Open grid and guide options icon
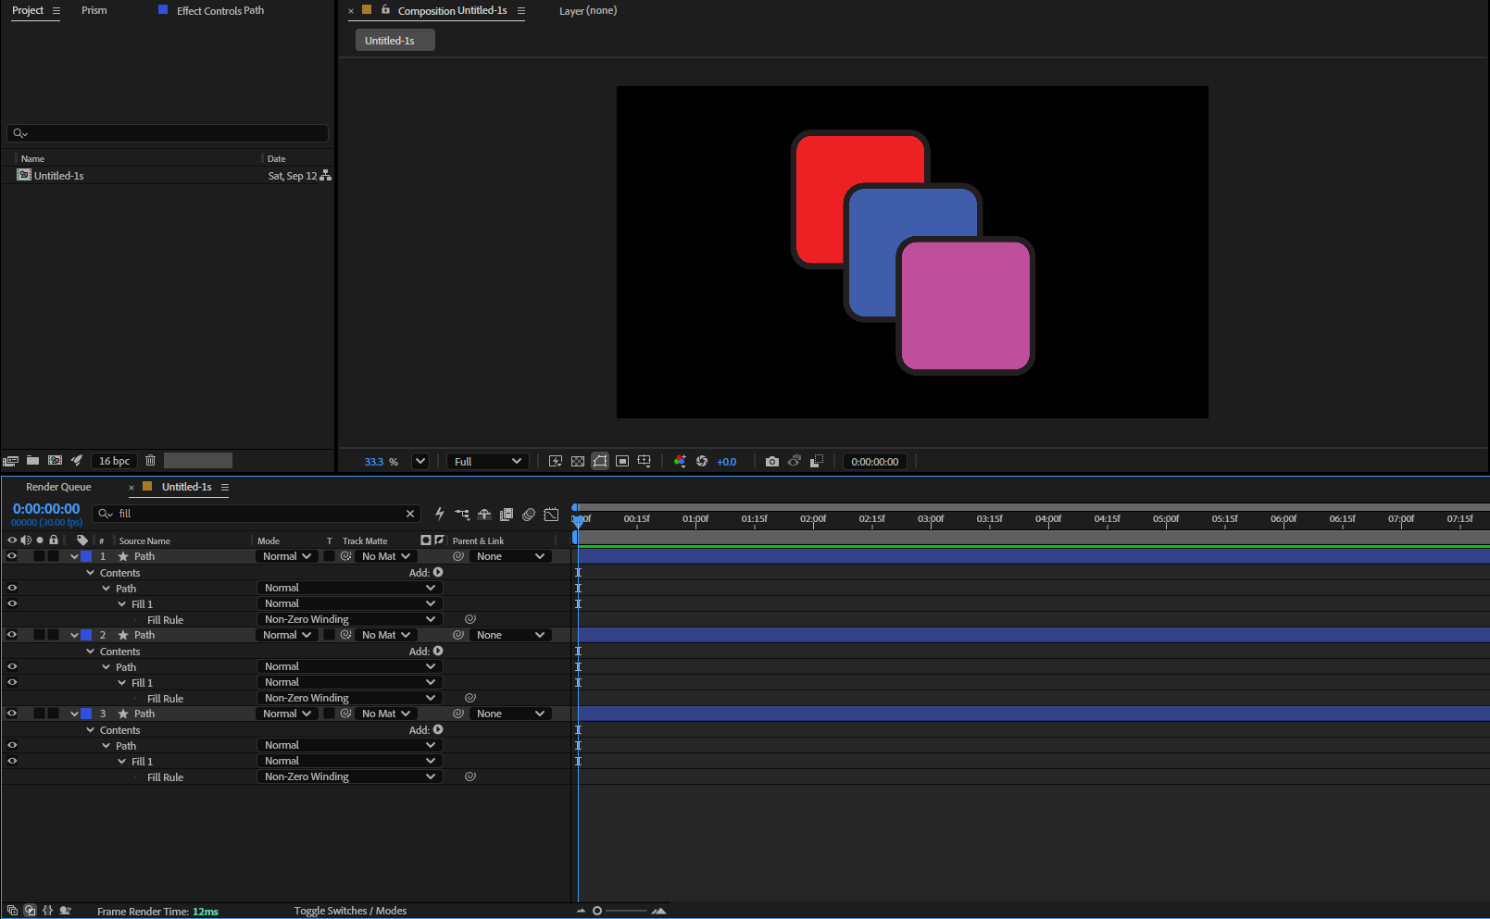Screen dimensions: 1490x919 (645, 462)
